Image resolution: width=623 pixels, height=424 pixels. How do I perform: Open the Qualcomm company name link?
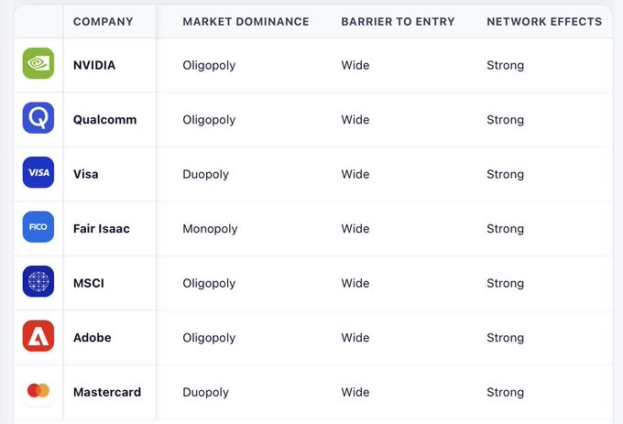[x=104, y=119]
